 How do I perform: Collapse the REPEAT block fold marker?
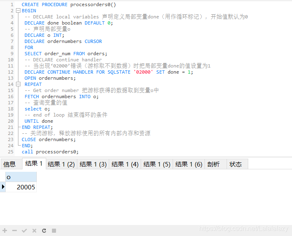[x=18, y=84]
